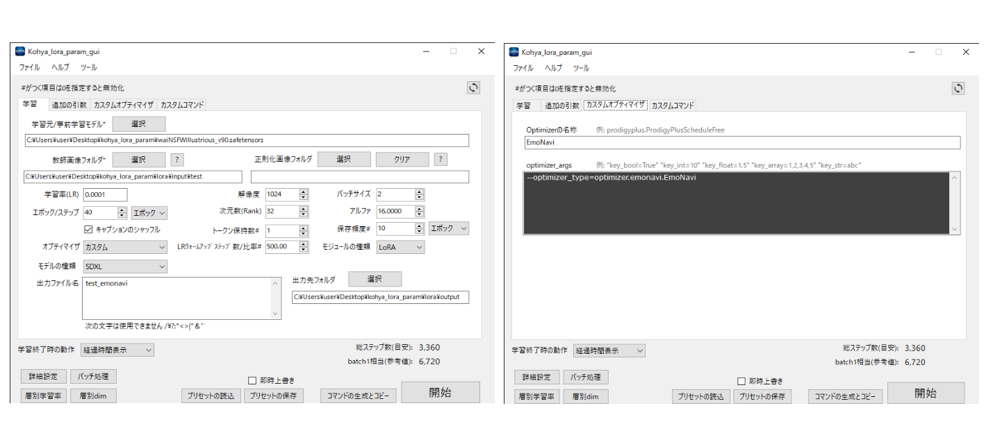This screenshot has width=984, height=433.
Task: Switch to カスタムコマンド tab in the 学習 window
Action: pos(181,105)
